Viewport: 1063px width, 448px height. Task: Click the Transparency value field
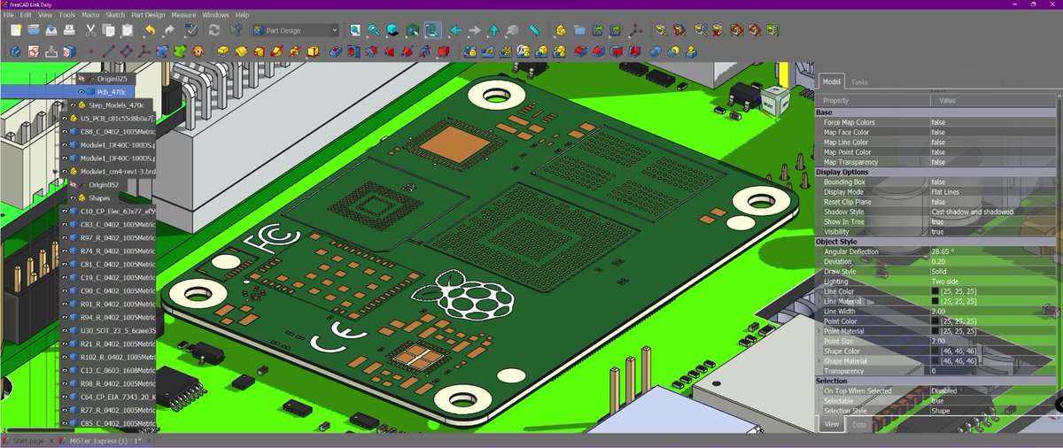[994, 371]
